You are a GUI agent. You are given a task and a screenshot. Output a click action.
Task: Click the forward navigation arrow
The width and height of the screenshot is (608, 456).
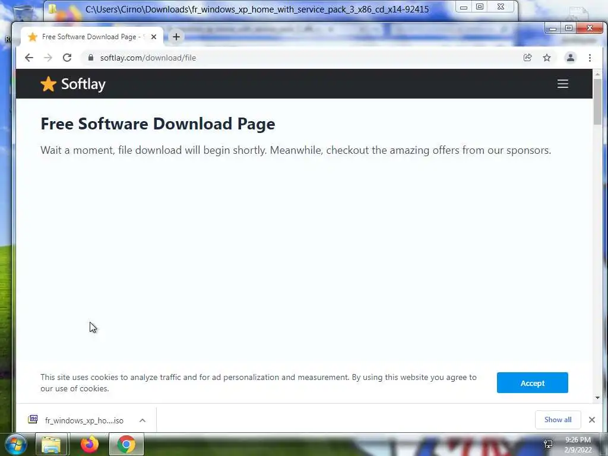click(x=48, y=58)
